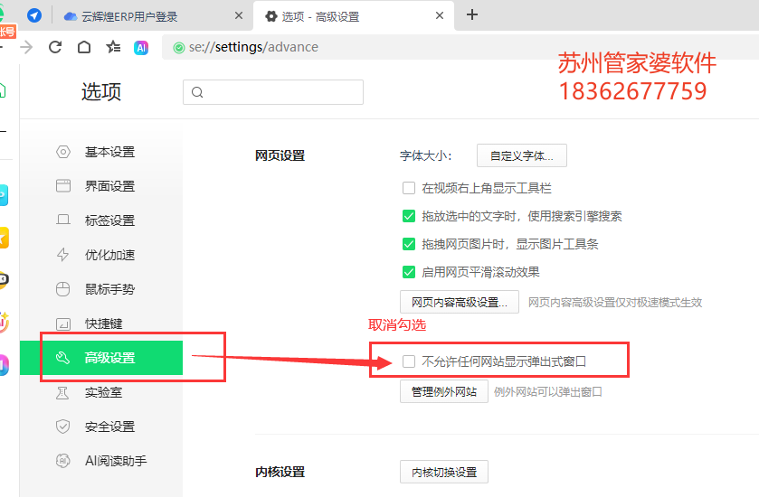Screen dimensions: 759x497
Task: Click the 高级设置 wrench icon
Action: click(x=63, y=358)
